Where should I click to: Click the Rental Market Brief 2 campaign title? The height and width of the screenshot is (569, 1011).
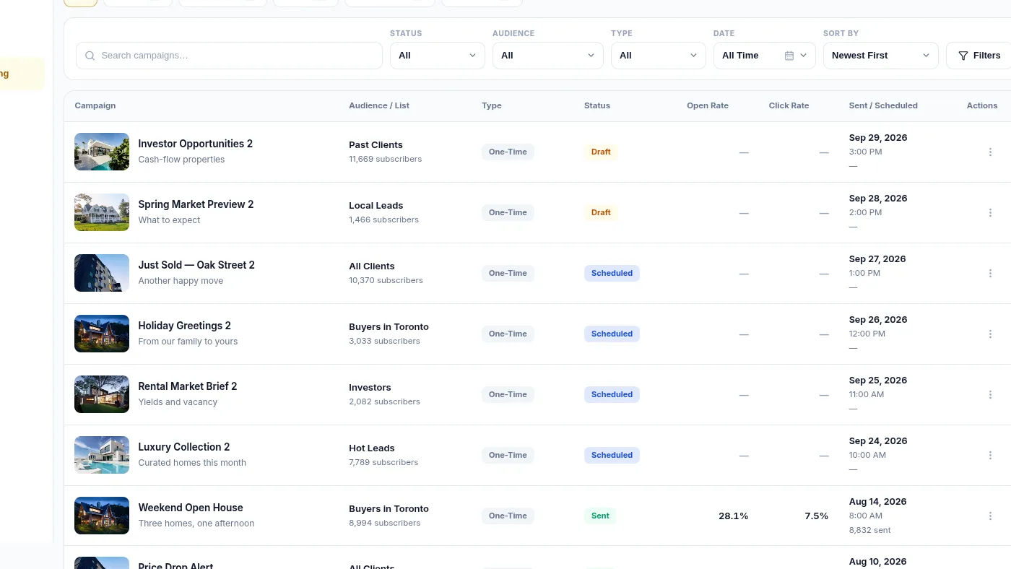point(188,386)
